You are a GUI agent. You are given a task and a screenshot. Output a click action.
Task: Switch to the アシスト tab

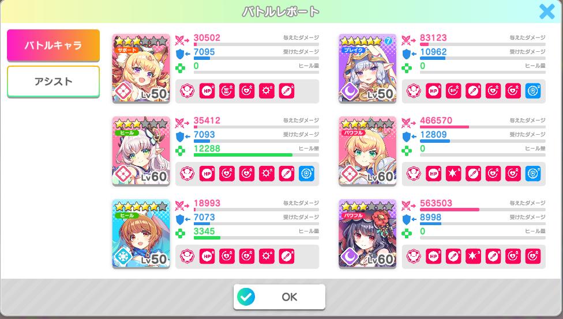[53, 81]
